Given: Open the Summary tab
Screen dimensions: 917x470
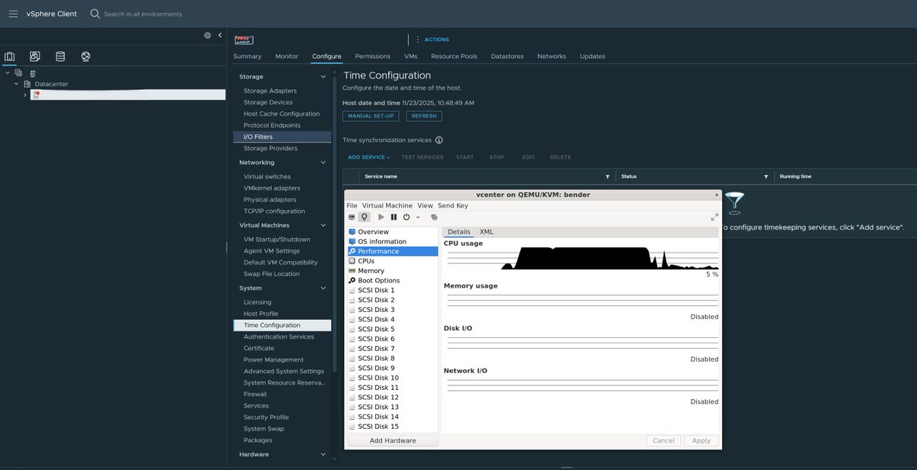Looking at the screenshot, I should 248,56.
